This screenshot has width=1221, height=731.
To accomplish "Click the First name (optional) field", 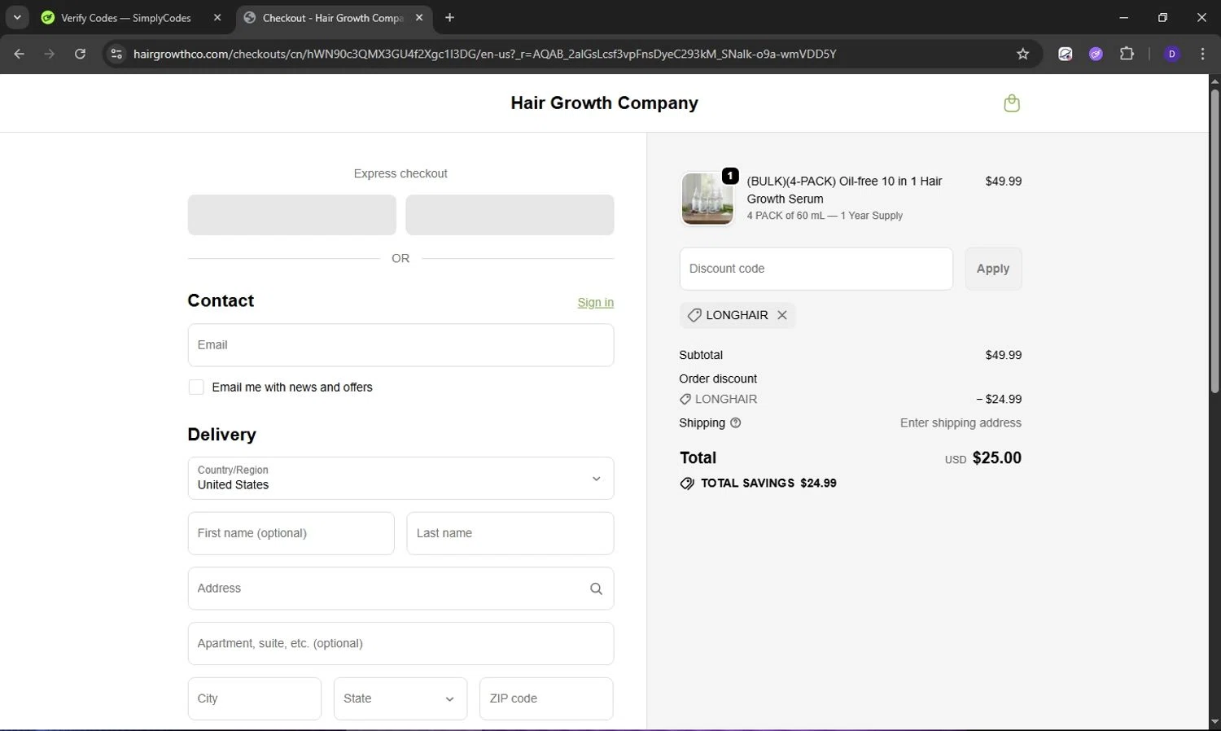I will 291,533.
